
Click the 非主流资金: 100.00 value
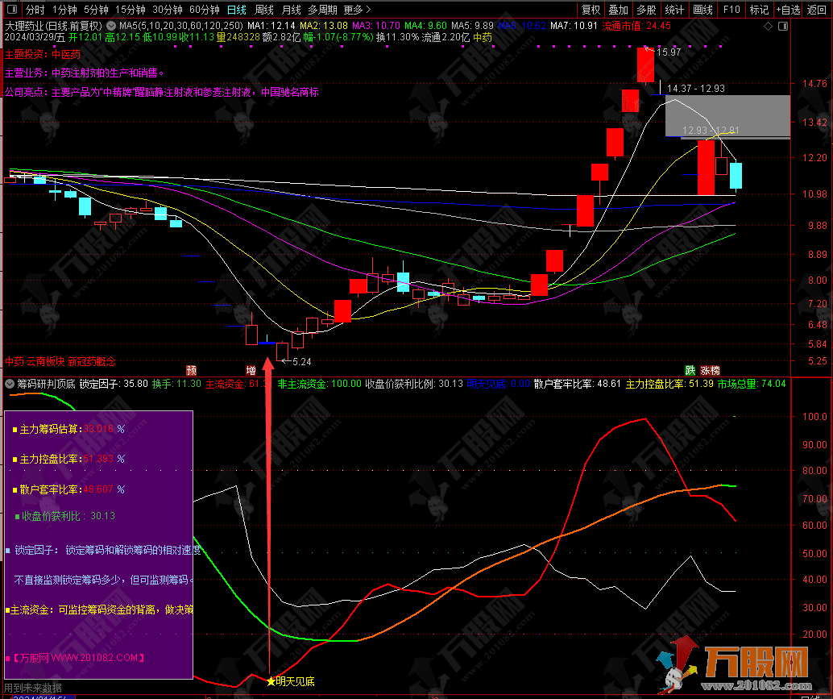tap(319, 383)
